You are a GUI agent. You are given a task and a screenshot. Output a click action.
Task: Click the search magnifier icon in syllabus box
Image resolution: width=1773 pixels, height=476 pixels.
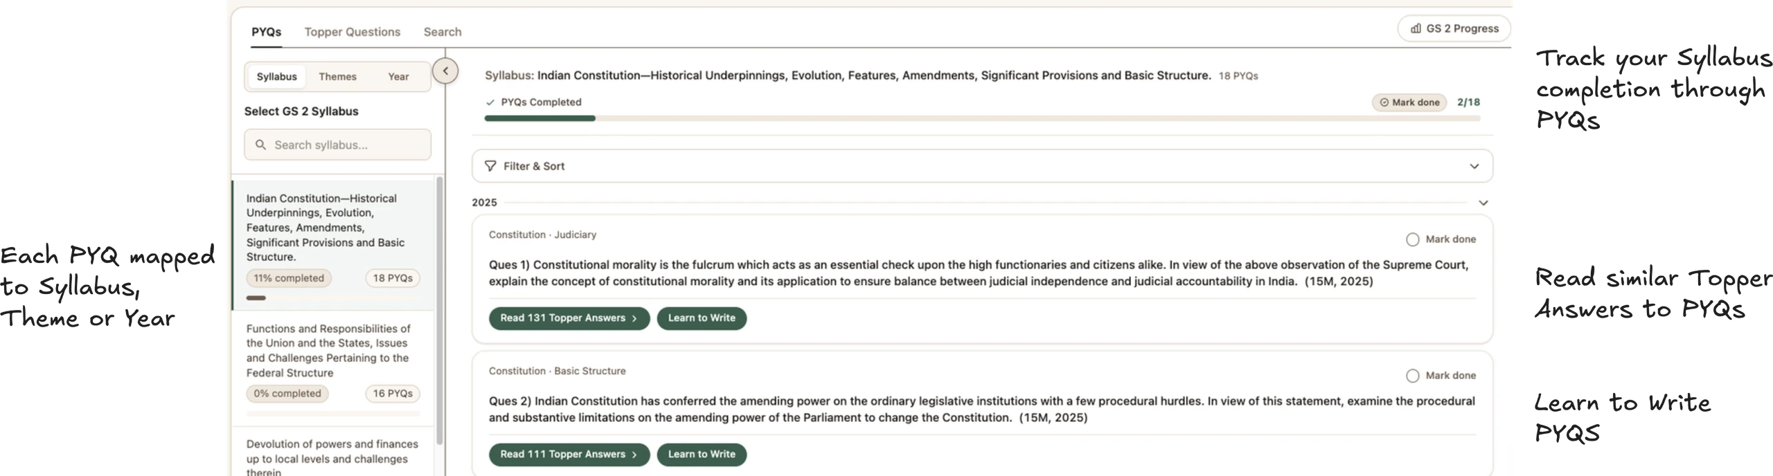point(260,145)
